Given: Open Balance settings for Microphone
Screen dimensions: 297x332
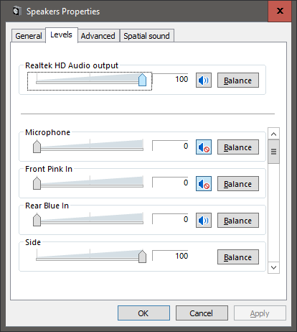Looking at the screenshot, I should click(238, 147).
